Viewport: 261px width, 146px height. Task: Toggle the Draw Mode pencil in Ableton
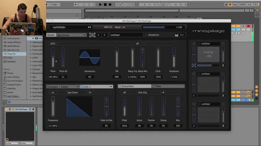226,4
